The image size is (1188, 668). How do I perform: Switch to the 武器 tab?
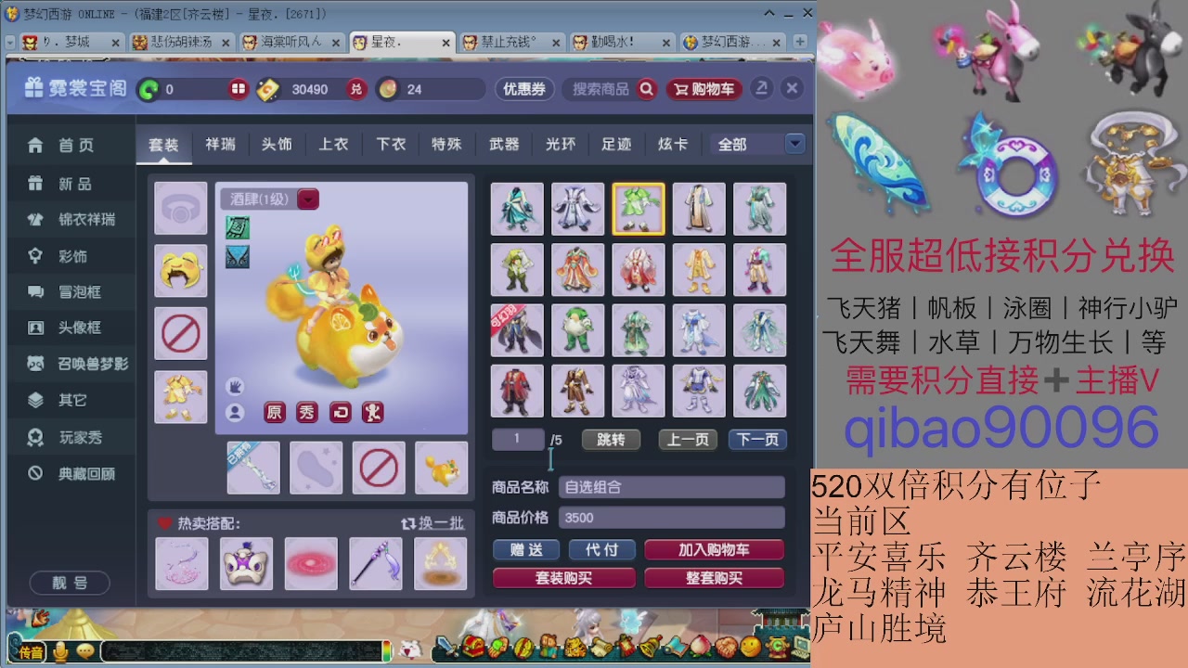(x=504, y=144)
